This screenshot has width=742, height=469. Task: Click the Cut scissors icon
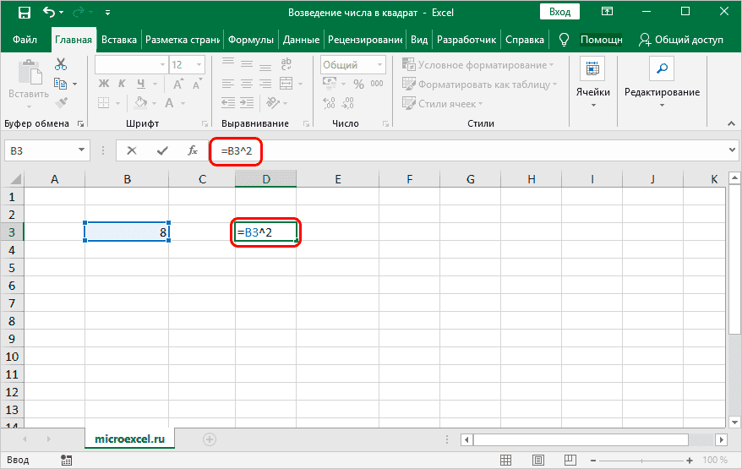coord(61,65)
